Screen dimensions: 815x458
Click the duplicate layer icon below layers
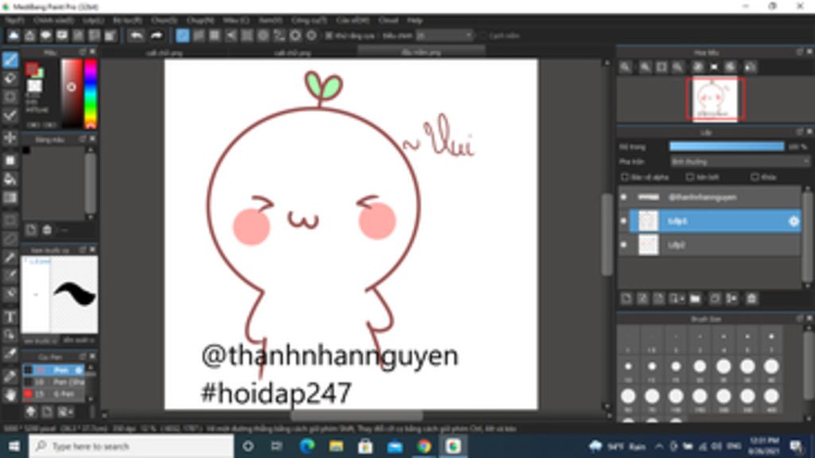pos(715,299)
